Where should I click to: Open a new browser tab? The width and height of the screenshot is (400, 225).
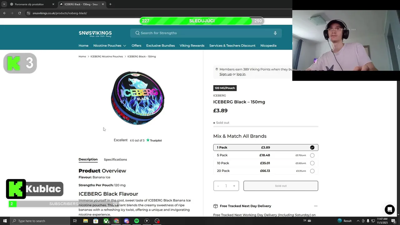click(110, 4)
